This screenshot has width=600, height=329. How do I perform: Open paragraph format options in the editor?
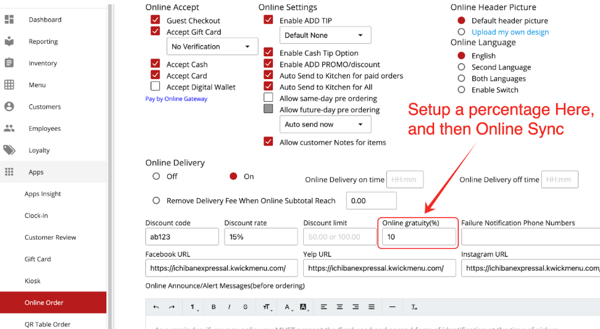coord(194,307)
